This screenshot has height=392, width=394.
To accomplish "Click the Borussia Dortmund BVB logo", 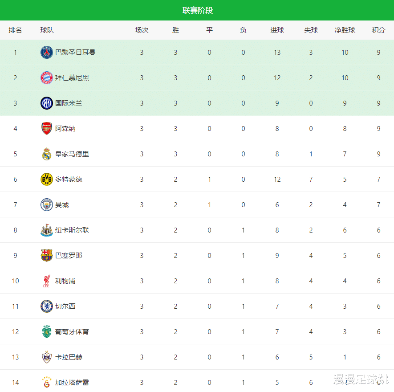I will pyautogui.click(x=47, y=180).
